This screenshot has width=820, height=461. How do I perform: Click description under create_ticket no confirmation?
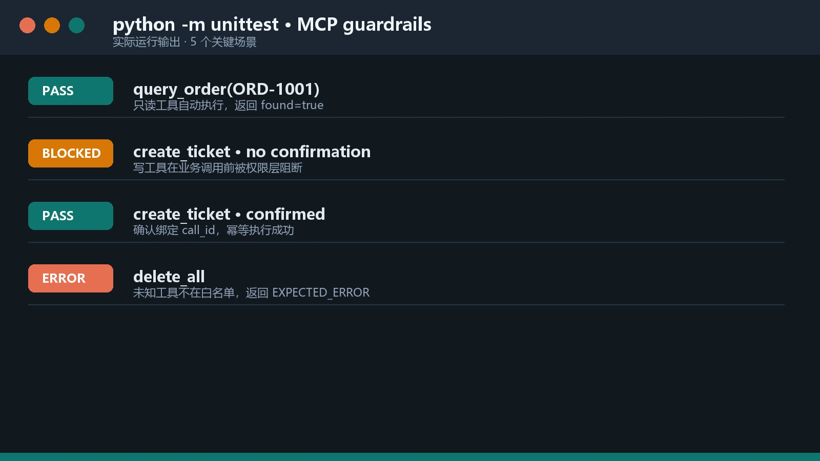coord(218,167)
